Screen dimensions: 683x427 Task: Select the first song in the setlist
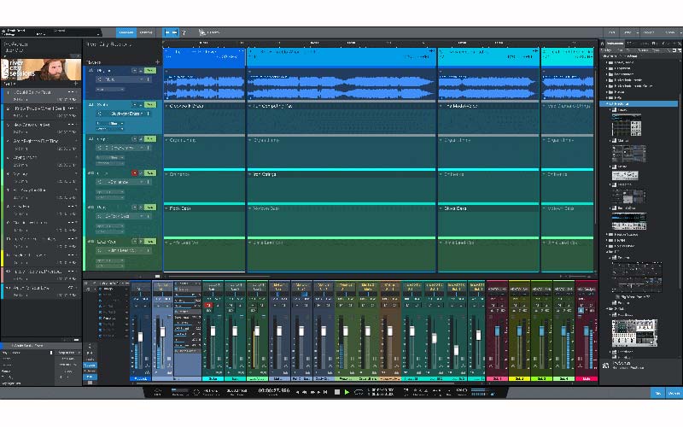click(x=41, y=96)
